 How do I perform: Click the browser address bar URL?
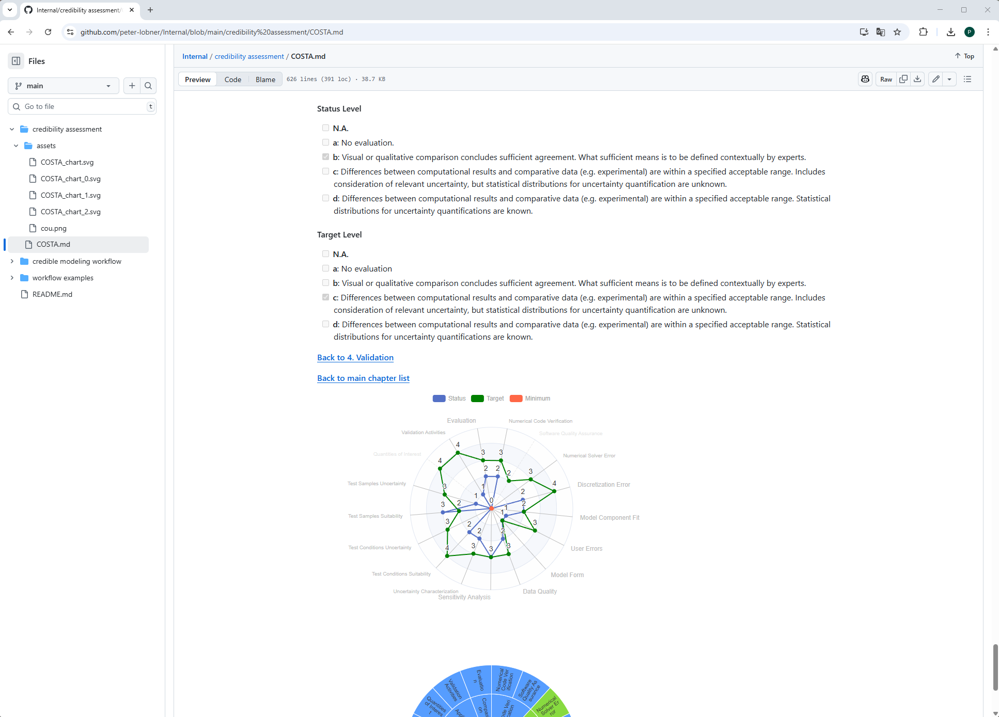pos(212,32)
